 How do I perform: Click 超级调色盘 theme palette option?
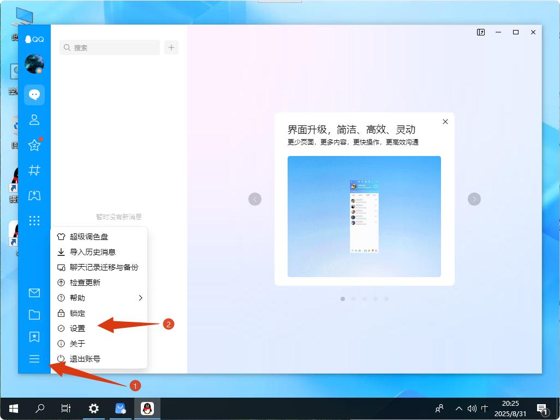pos(89,237)
